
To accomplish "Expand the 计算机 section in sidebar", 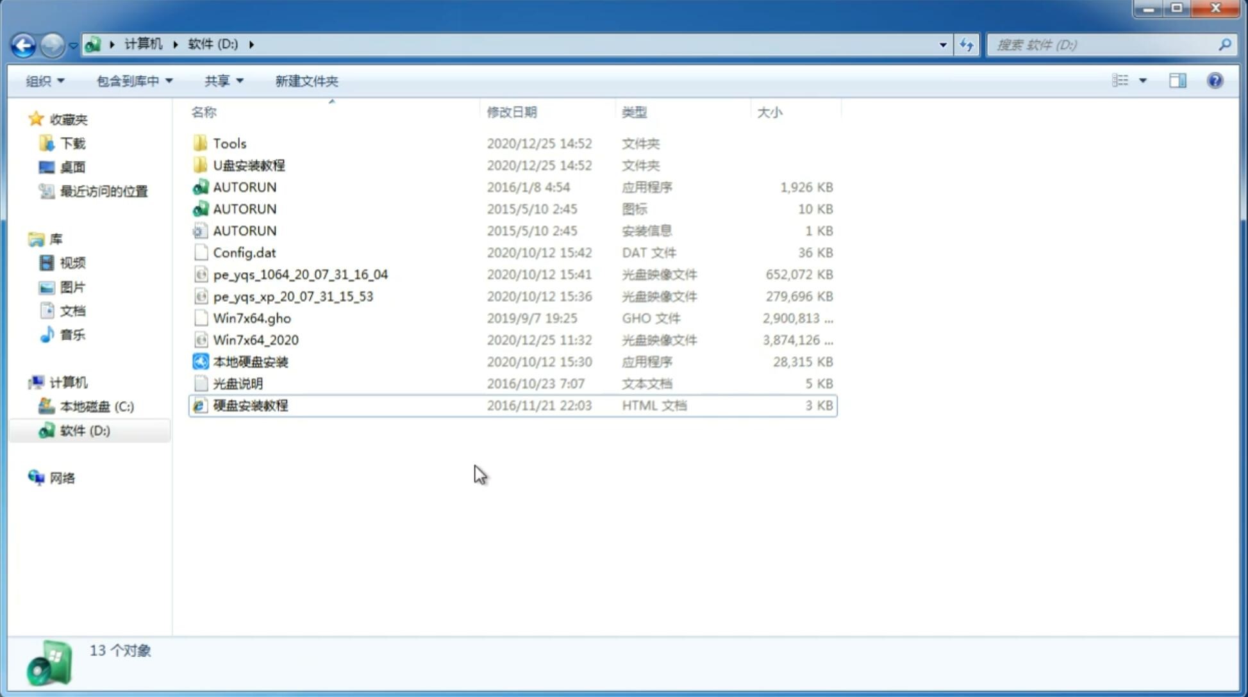I will coord(22,382).
